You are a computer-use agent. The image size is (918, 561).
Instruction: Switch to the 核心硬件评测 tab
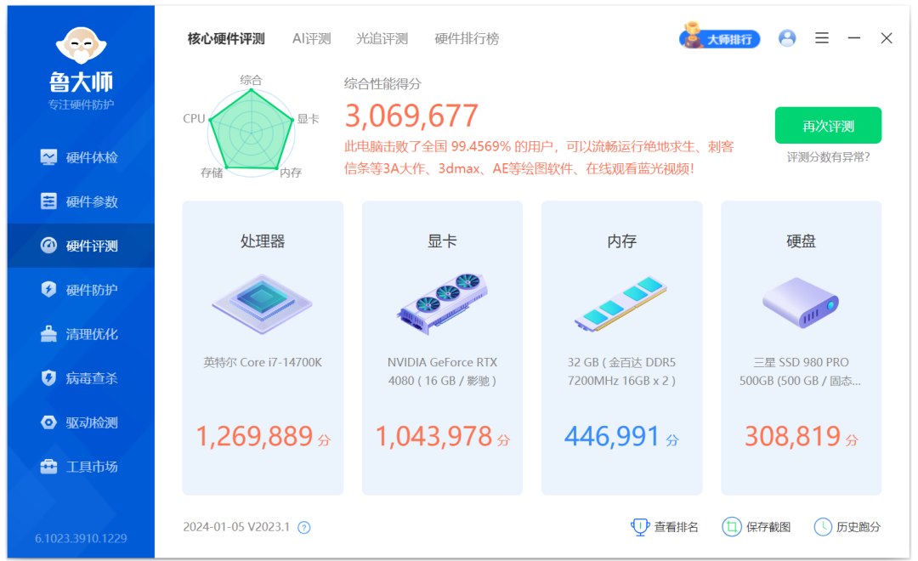point(226,38)
